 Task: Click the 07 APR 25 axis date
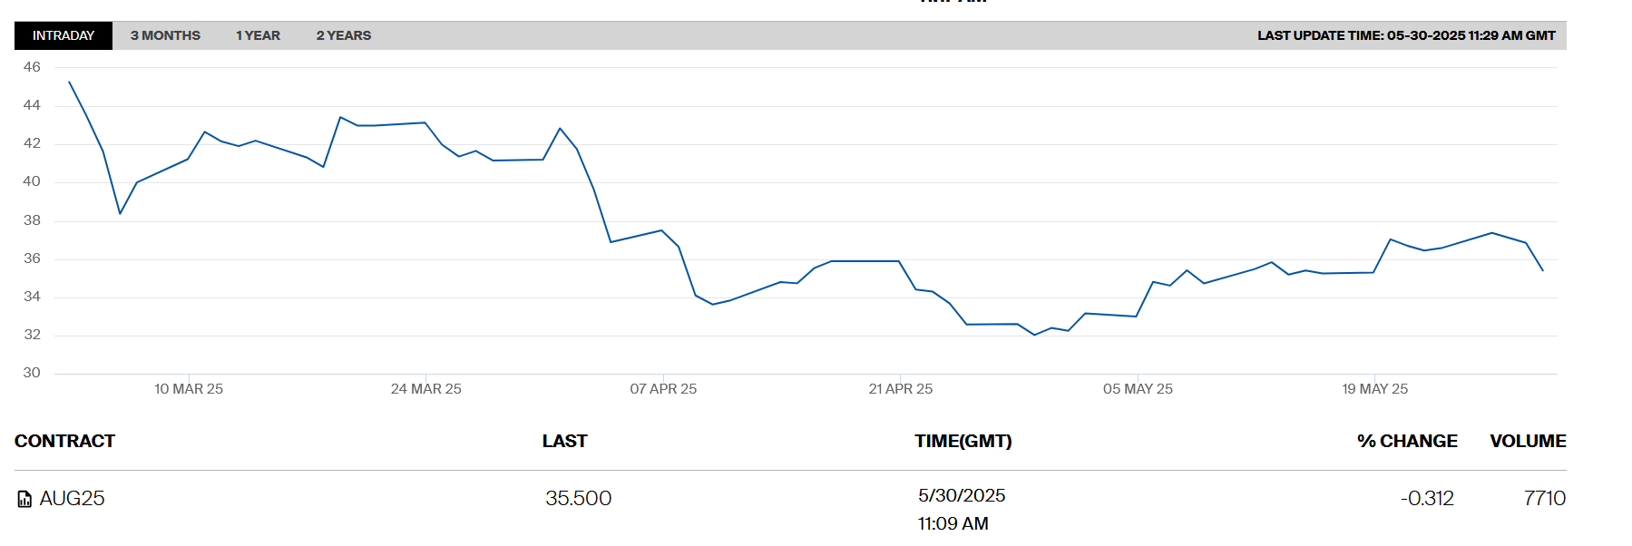663,388
